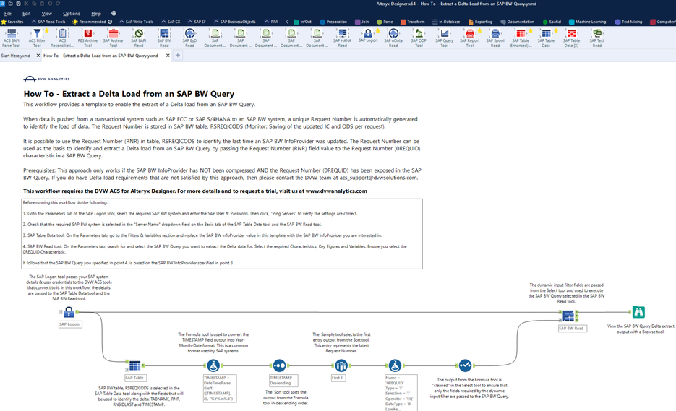Open the Help menu
Image resolution: width=676 pixels, height=411 pixels.
96,13
